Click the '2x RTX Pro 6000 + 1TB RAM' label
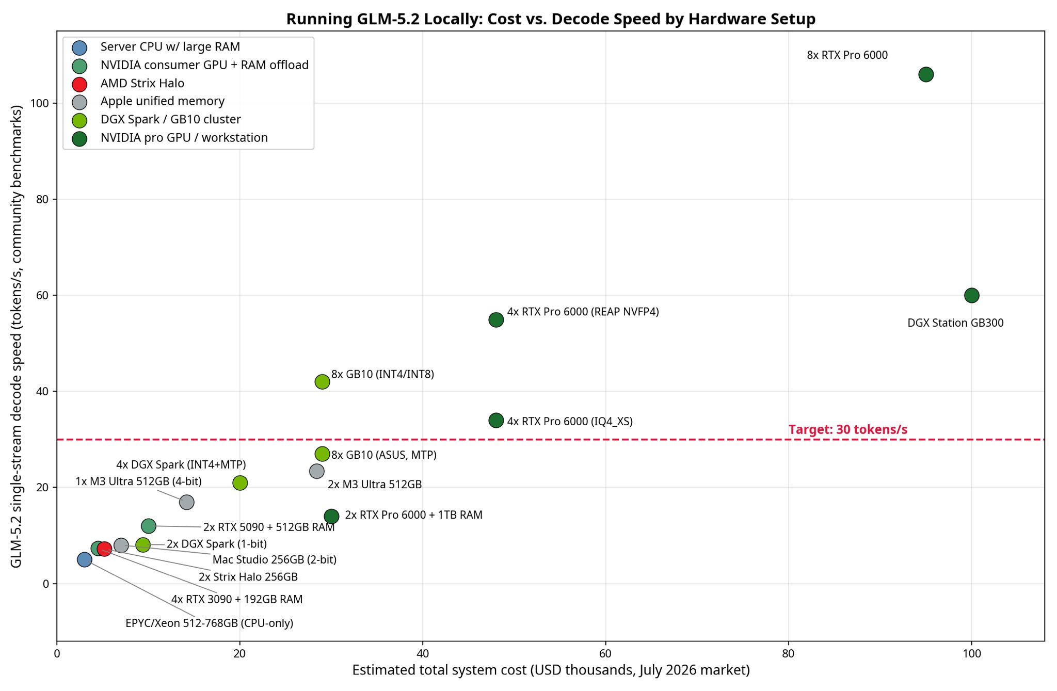 pyautogui.click(x=414, y=515)
